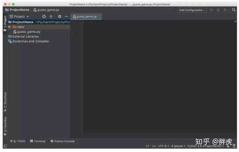Open Project panel settings gear
239x152 pixels.
pos(60,16)
